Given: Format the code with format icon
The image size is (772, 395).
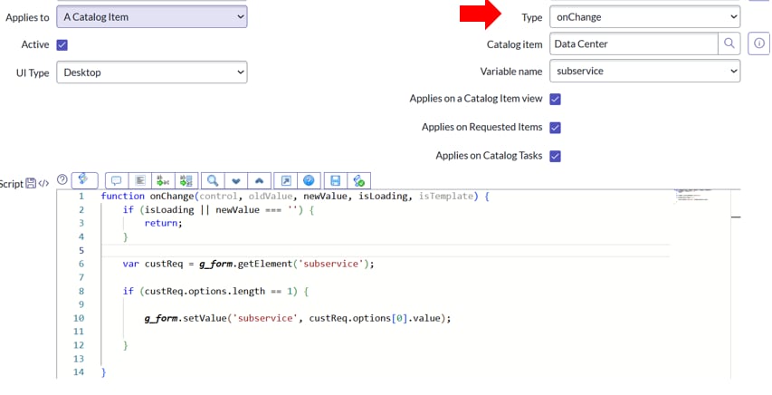Looking at the screenshot, I should pyautogui.click(x=139, y=180).
